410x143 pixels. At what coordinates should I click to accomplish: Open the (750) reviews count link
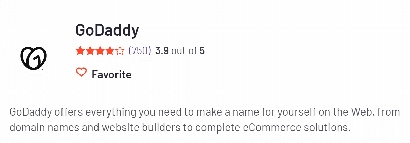tap(140, 51)
